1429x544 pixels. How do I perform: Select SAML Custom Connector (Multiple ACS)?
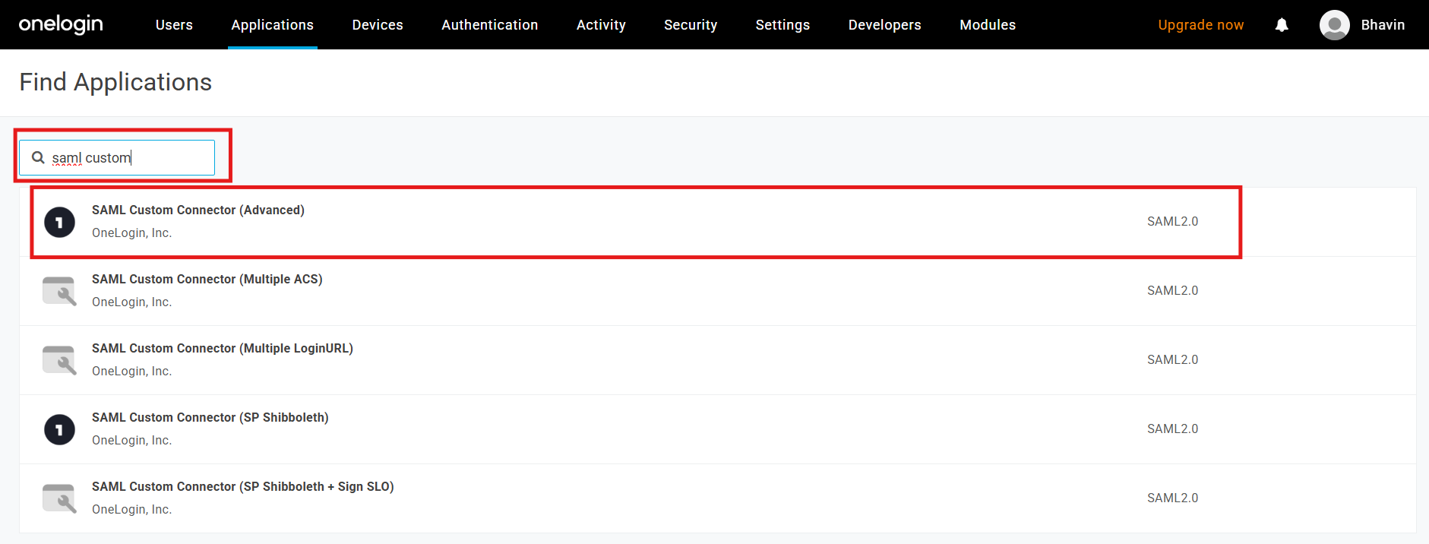718,291
